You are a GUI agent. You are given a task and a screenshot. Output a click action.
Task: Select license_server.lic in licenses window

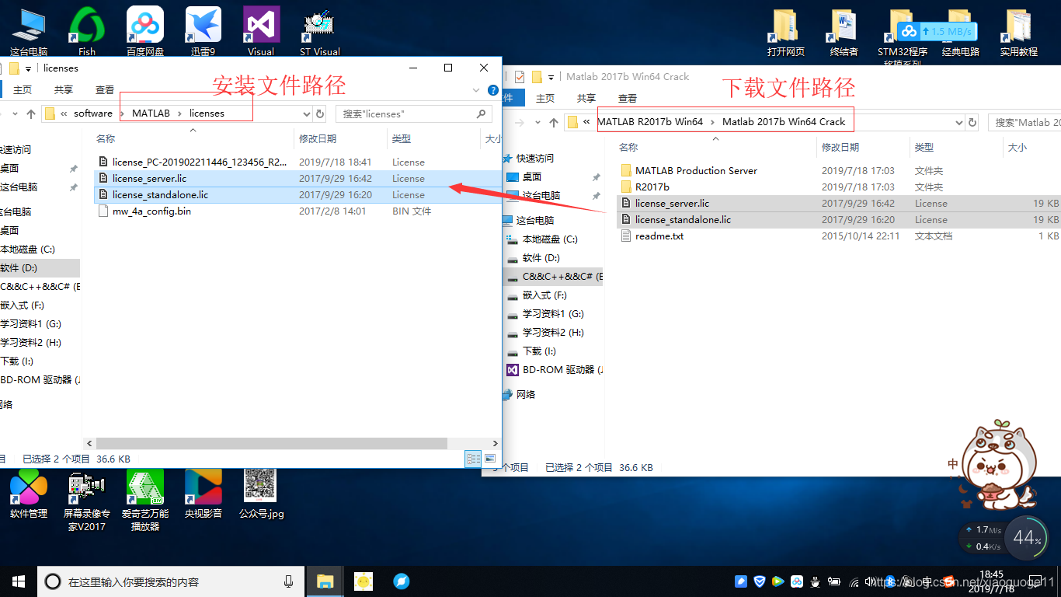(149, 179)
